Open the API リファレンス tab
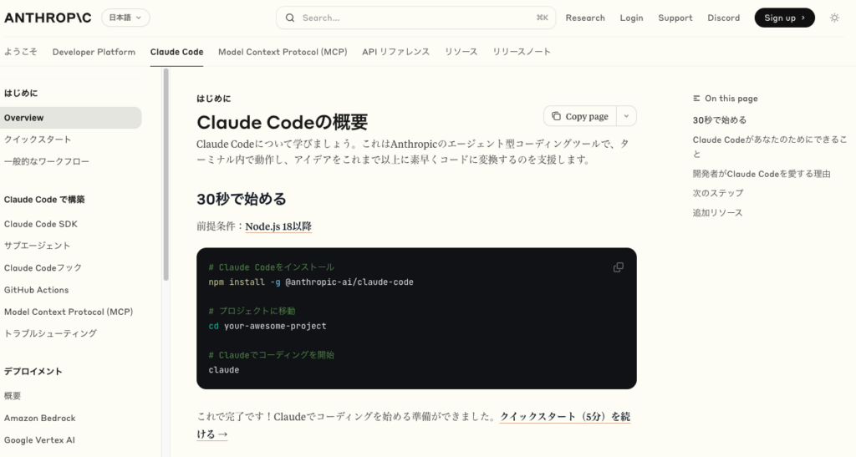Viewport: 856px width, 457px height. [395, 52]
